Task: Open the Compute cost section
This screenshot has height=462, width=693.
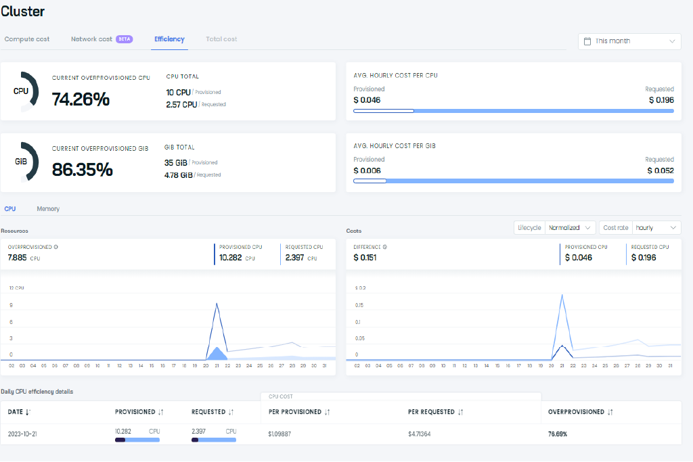Action: point(27,39)
